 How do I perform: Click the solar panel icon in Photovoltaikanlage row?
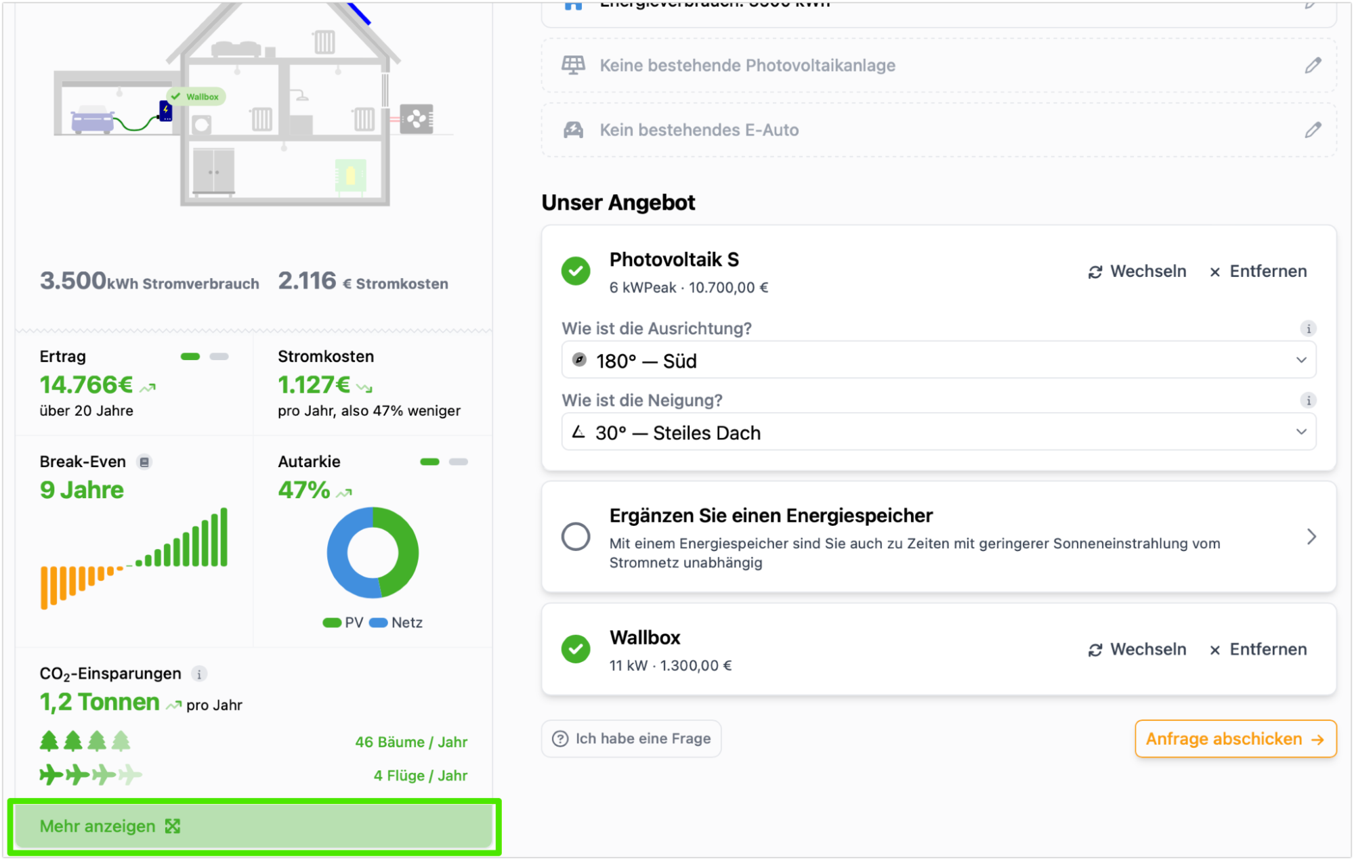(573, 66)
